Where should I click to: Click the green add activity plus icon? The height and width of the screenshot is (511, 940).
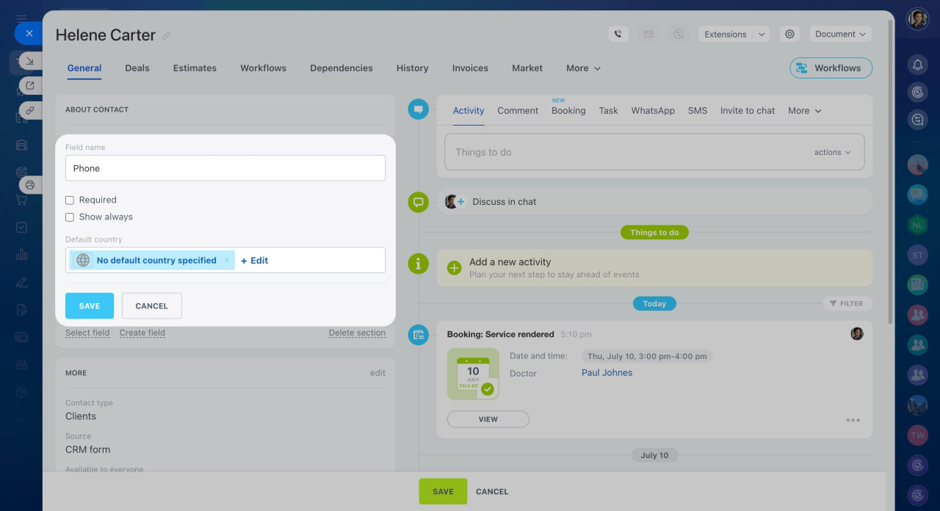coord(454,268)
